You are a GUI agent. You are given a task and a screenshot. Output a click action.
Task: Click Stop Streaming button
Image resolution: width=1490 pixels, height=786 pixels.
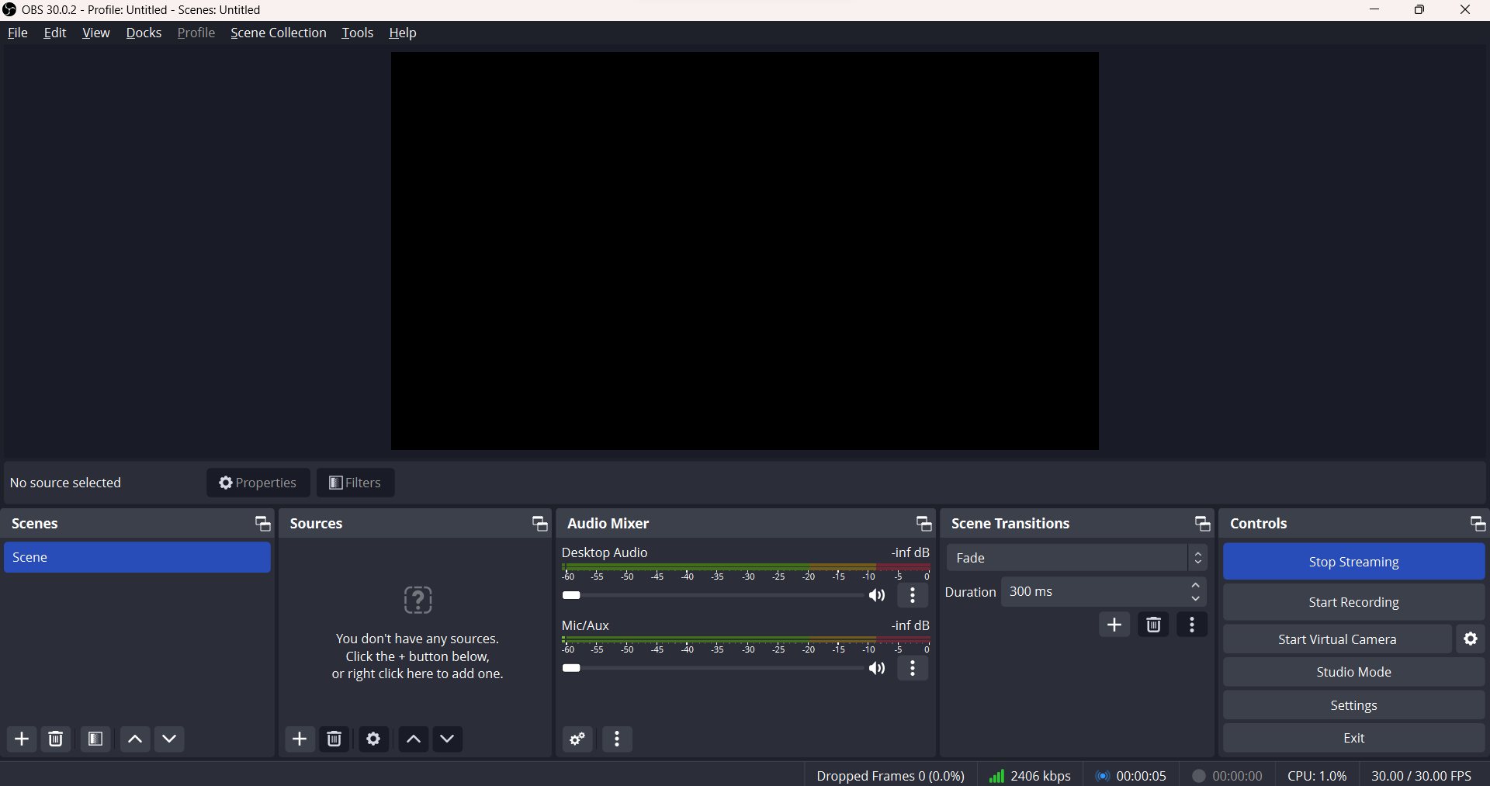pos(1353,562)
